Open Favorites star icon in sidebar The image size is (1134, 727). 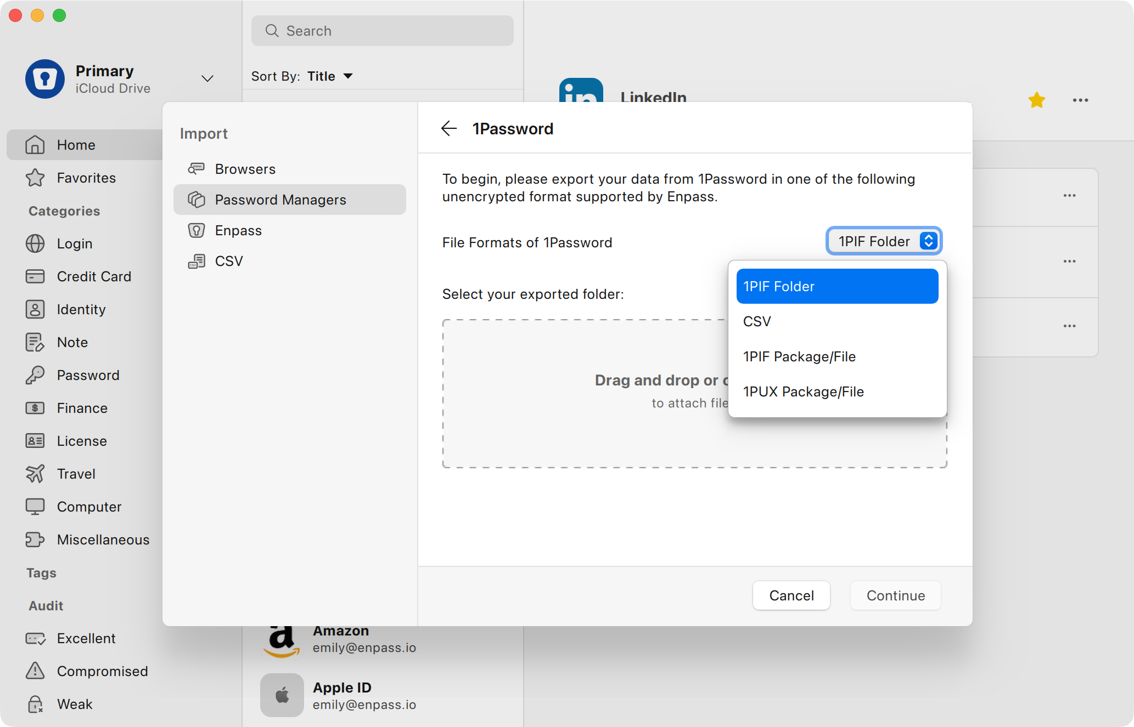[x=35, y=178]
